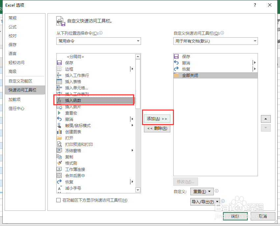The width and height of the screenshot is (280, 226).
Task: Click the Add (添加) button
Action: (157, 119)
